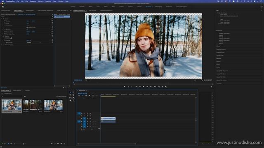The width and height of the screenshot is (264, 148).
Task: Reset the Position parameter
Action: [52, 21]
